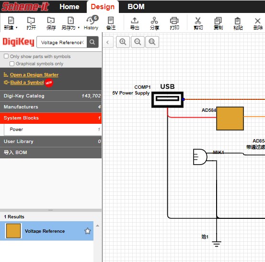Click the 另存为 save-as icon
The image size is (265, 262).
(x=70, y=21)
